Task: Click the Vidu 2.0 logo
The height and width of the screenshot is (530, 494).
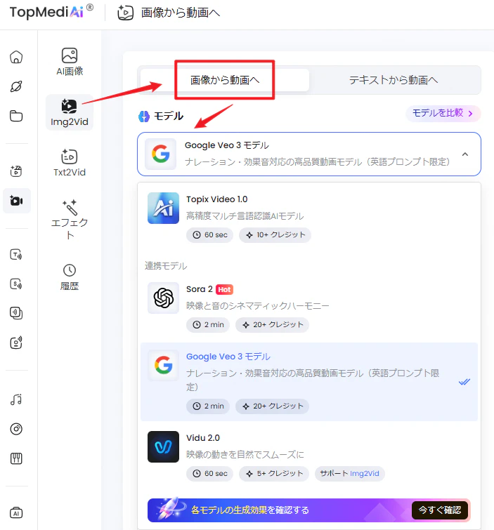Action: pos(163,446)
